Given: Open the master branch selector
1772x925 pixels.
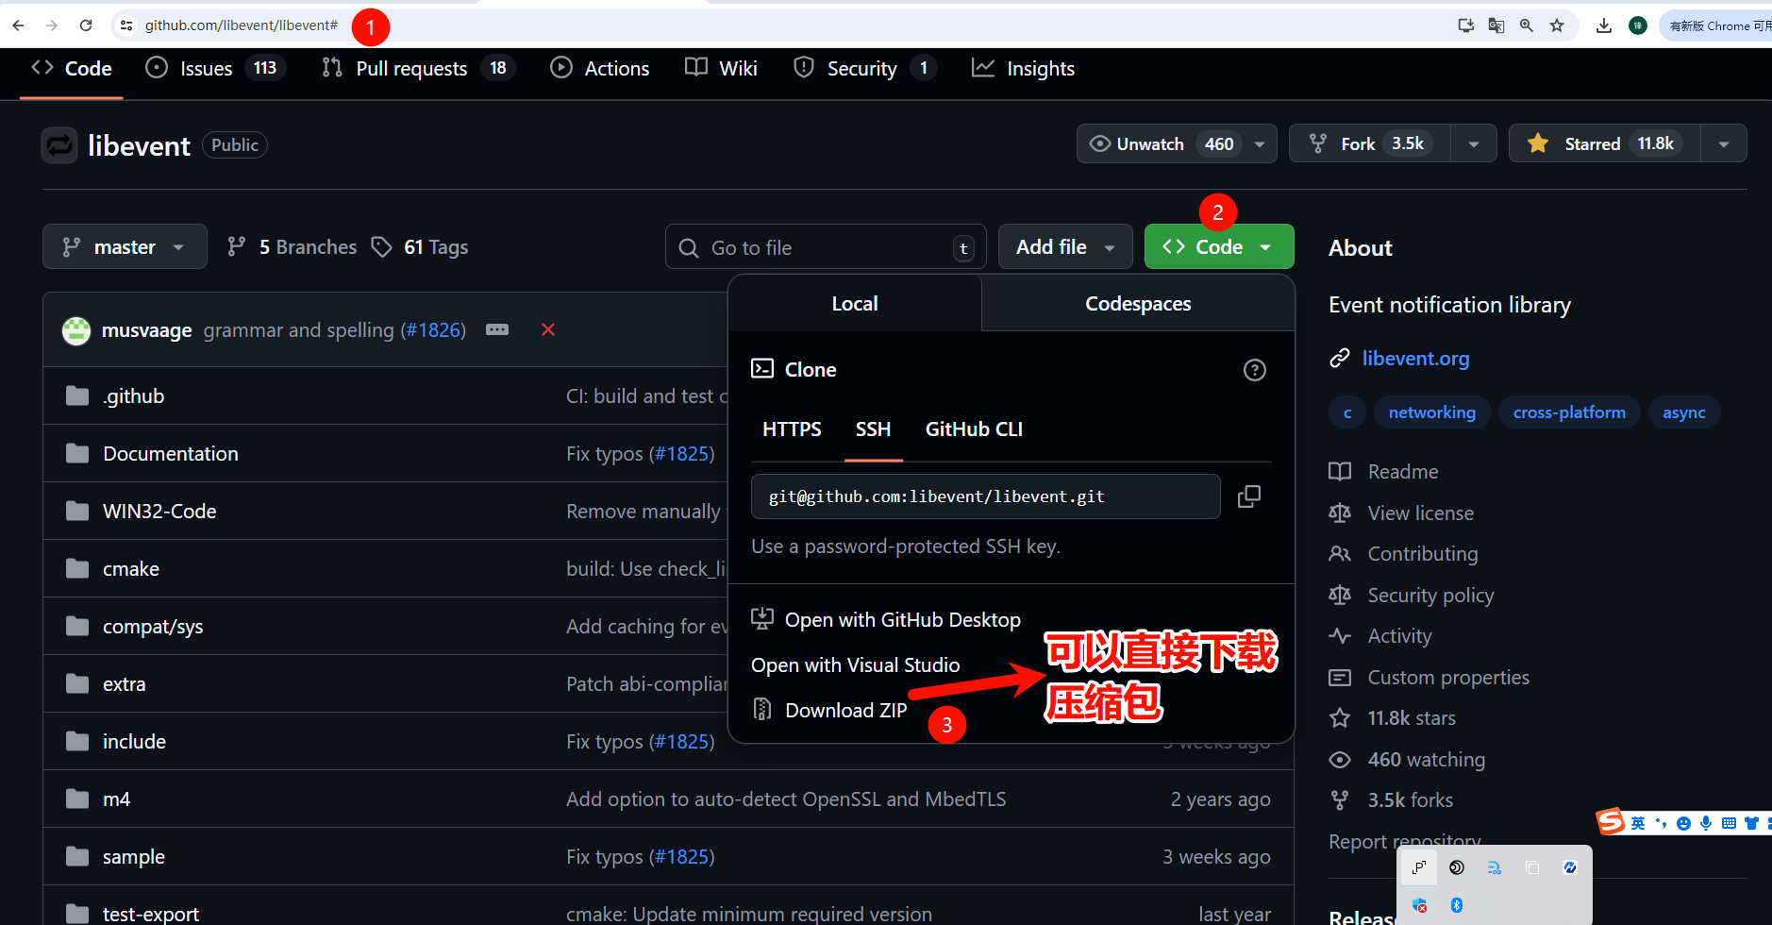Looking at the screenshot, I should click(x=125, y=246).
